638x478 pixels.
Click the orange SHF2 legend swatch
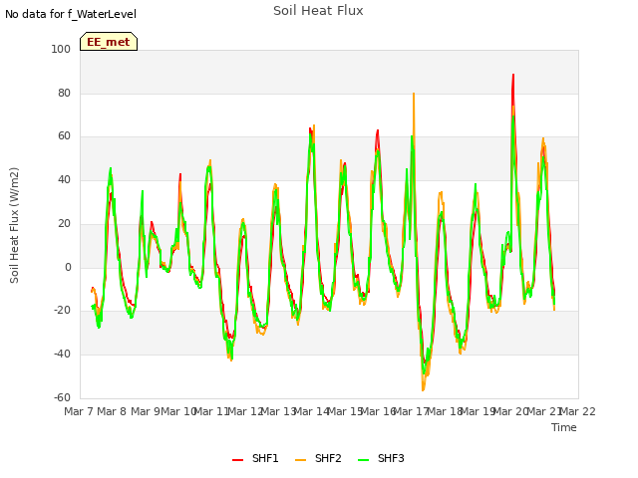(300, 460)
